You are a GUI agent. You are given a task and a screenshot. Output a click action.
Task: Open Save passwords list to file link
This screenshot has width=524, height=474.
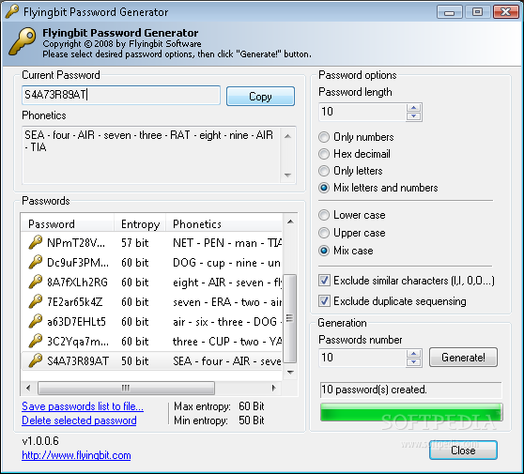83,406
